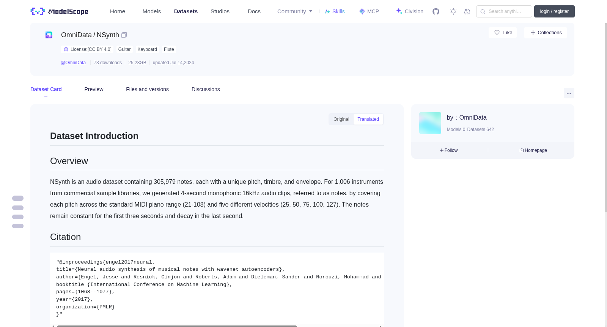Select the Dataset Card tab

46,89
